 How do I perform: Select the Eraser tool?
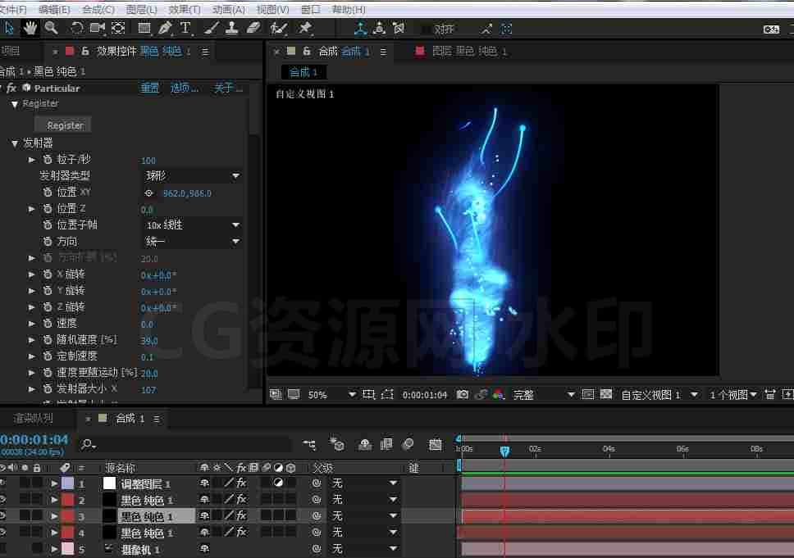tap(253, 29)
